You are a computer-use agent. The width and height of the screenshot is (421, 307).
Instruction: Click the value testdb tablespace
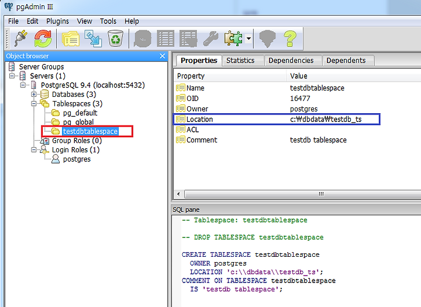318,140
